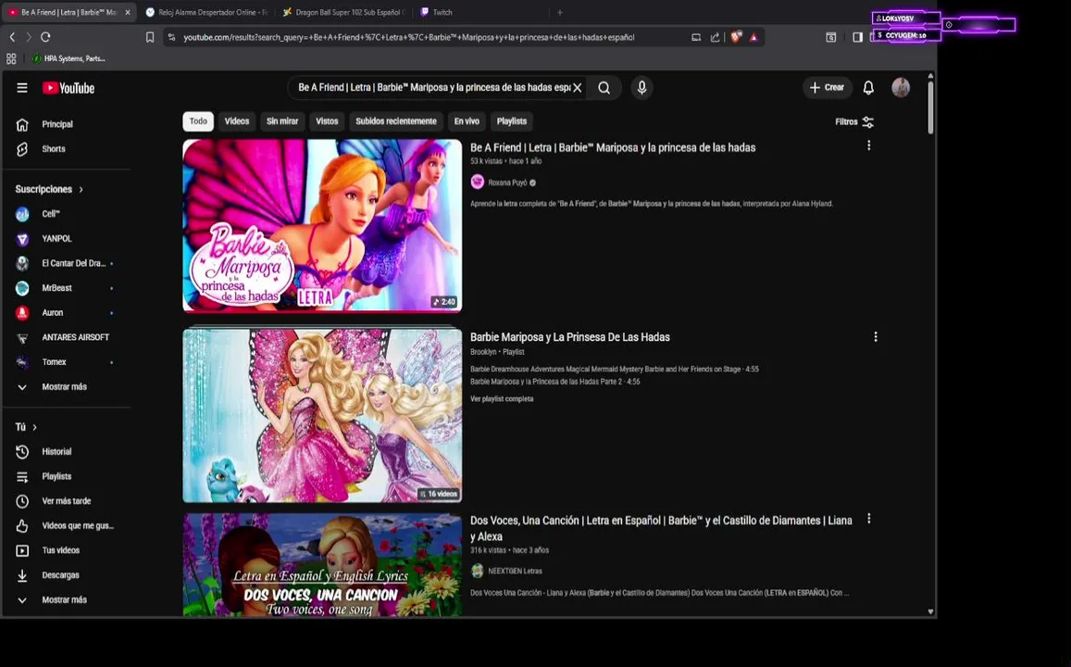1071x667 pixels.
Task: Start voice search with the microphone icon
Action: point(641,87)
